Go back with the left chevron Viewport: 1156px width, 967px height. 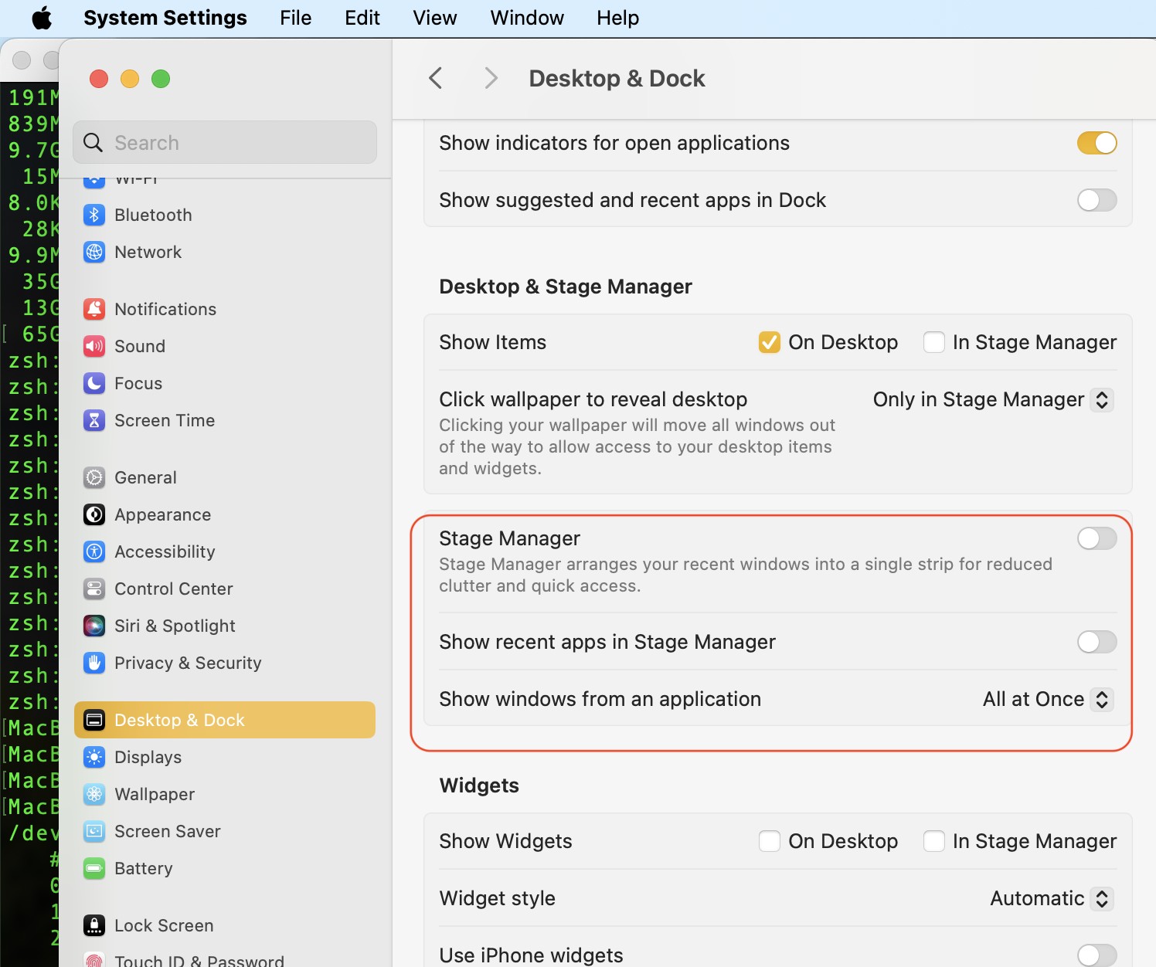[436, 78]
